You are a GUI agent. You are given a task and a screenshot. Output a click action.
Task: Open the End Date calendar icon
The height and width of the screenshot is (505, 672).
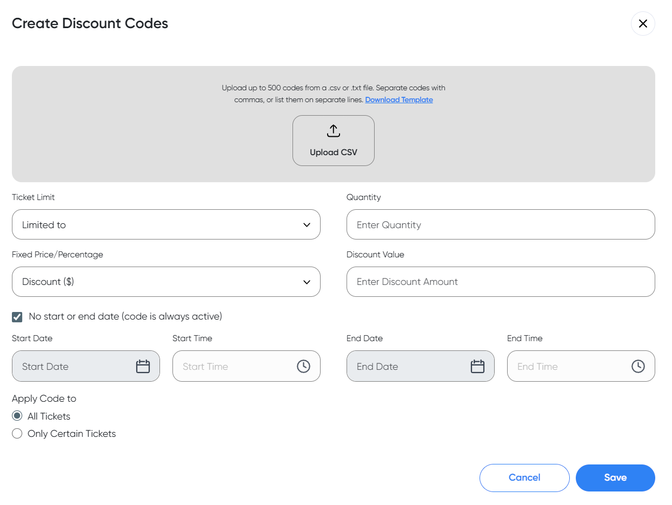point(477,367)
